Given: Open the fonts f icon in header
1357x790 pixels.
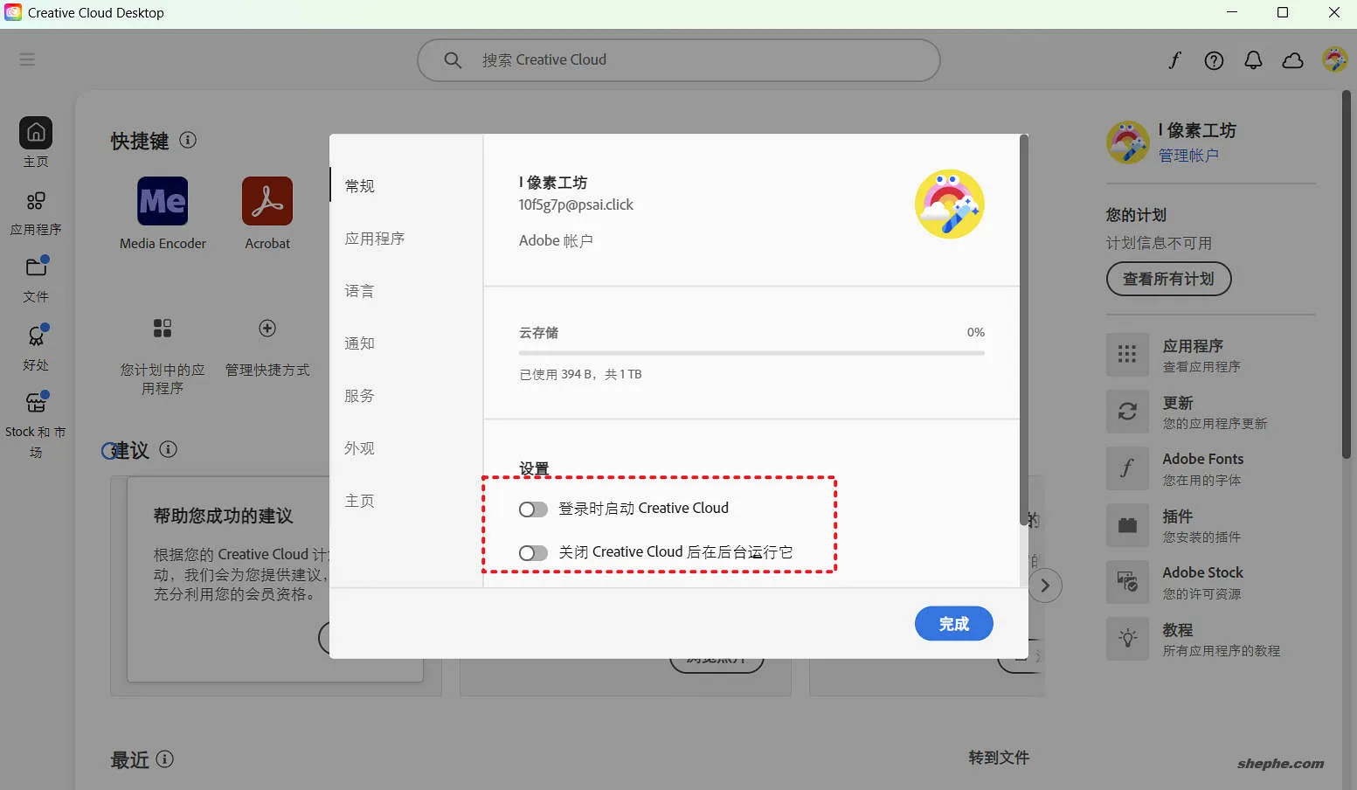Looking at the screenshot, I should [x=1174, y=59].
